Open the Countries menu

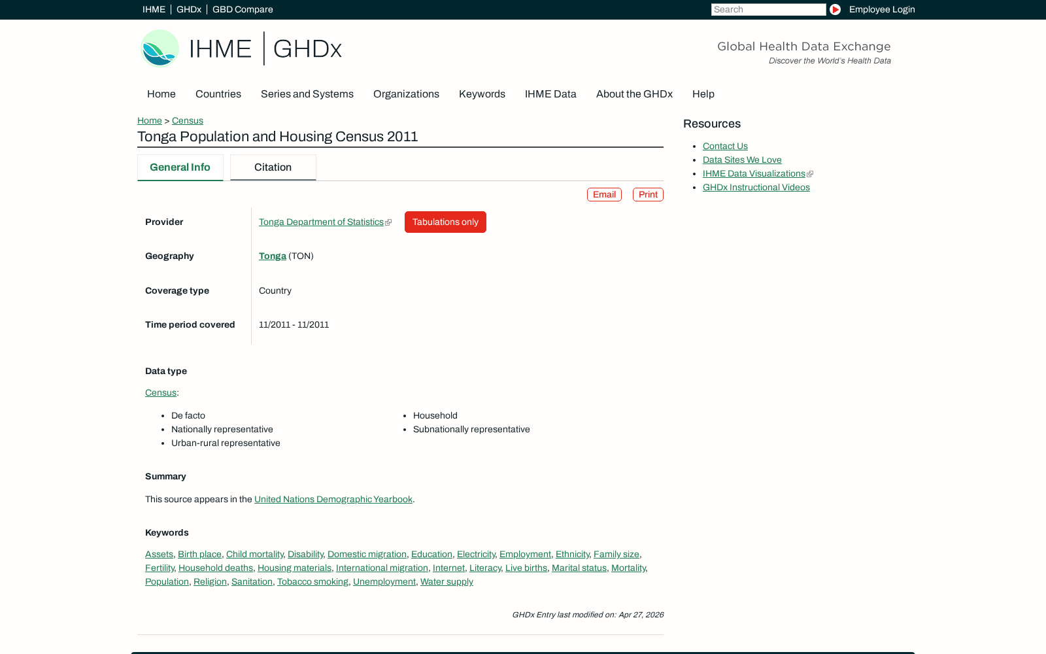pyautogui.click(x=218, y=94)
